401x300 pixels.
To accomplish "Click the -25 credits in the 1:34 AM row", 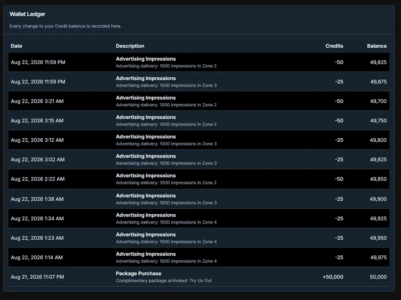I will pyautogui.click(x=339, y=218).
